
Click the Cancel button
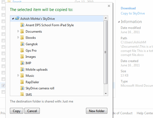[32, 111]
